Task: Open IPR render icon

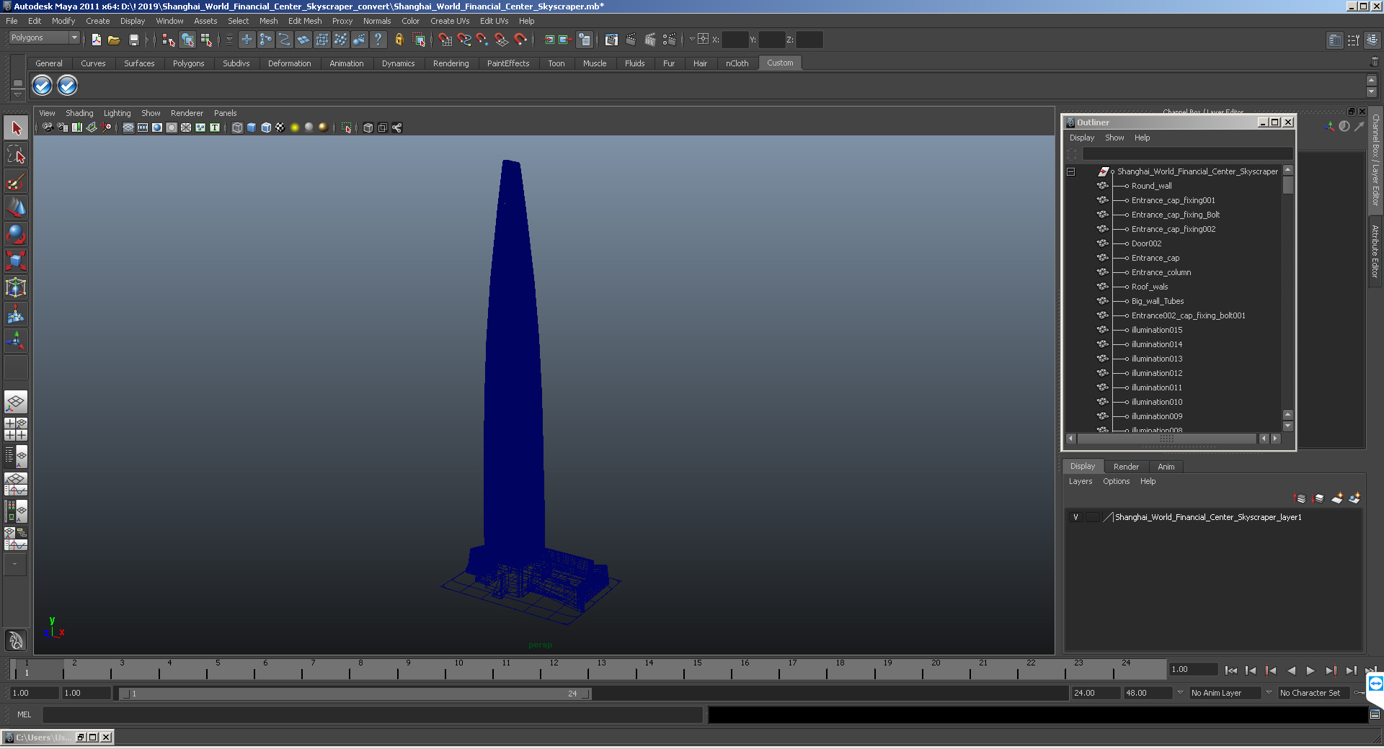Action: coord(650,40)
